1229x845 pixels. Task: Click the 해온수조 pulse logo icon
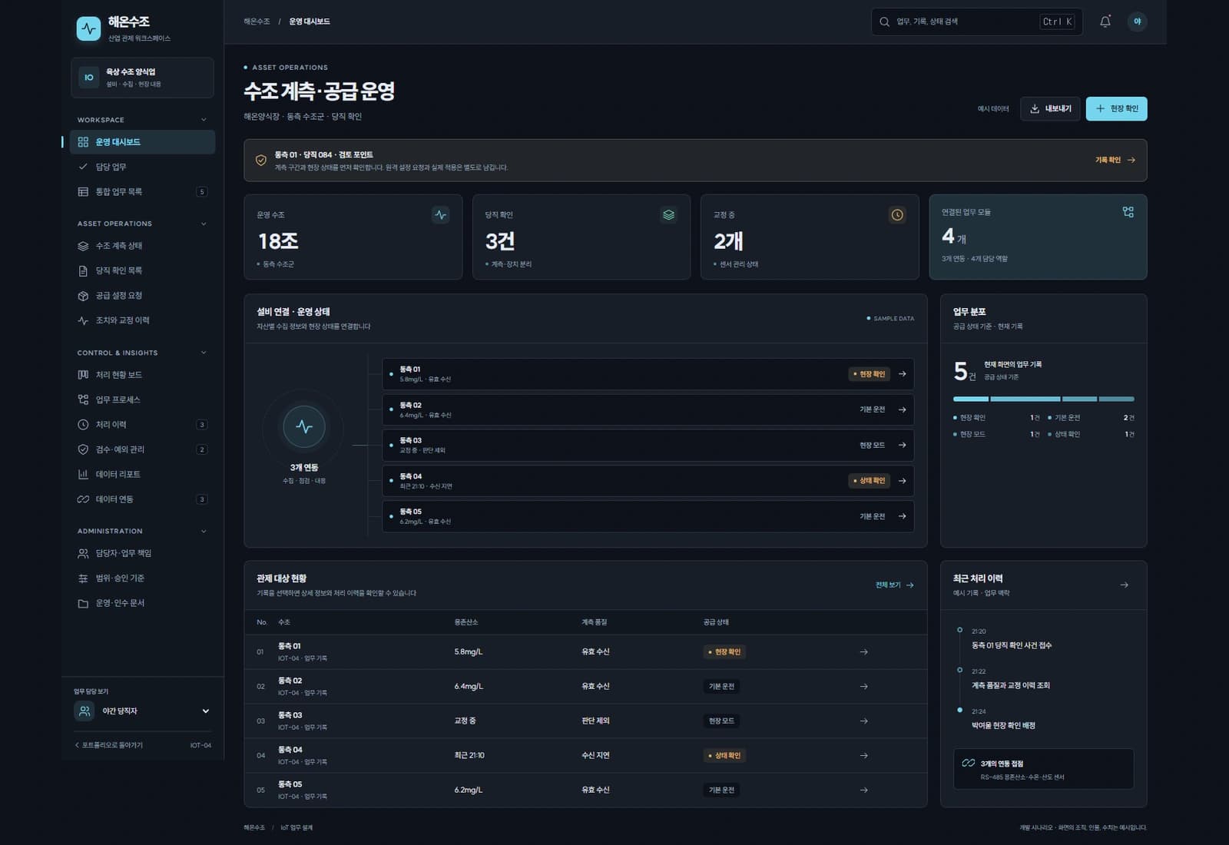pyautogui.click(x=88, y=28)
